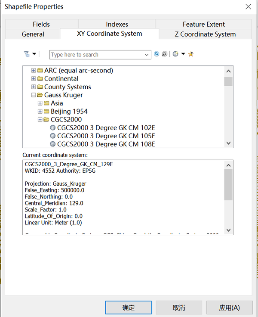Open the Feature Extent tab
258x317 pixels.
(x=203, y=24)
